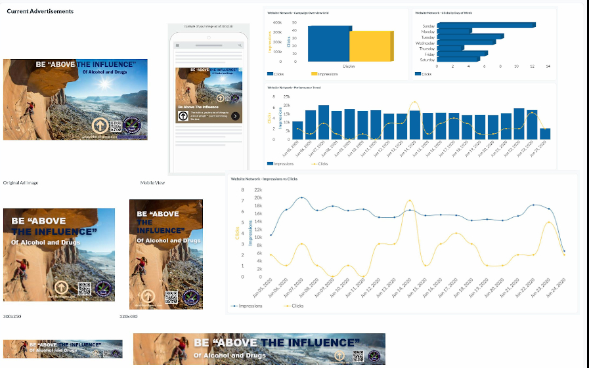Toggle Clicks legend in Campaign Overview Grid
The width and height of the screenshot is (589, 368).
[x=275, y=74]
